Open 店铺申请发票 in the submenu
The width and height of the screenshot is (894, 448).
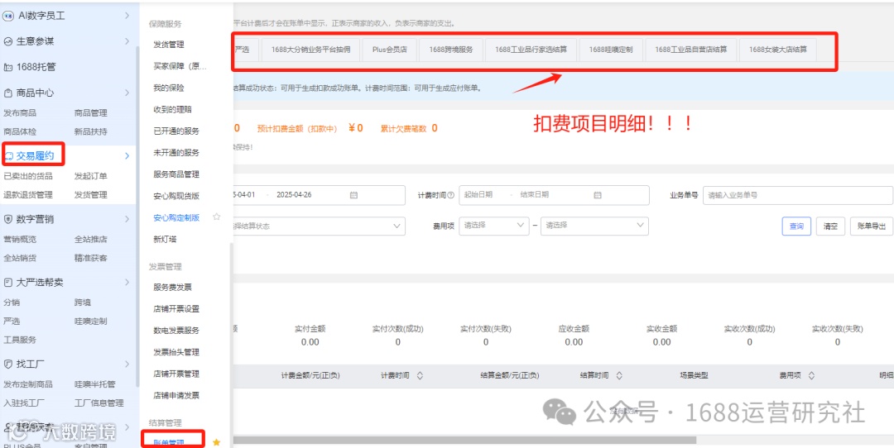click(x=176, y=395)
